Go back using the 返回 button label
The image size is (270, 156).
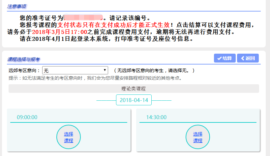click(x=250, y=58)
